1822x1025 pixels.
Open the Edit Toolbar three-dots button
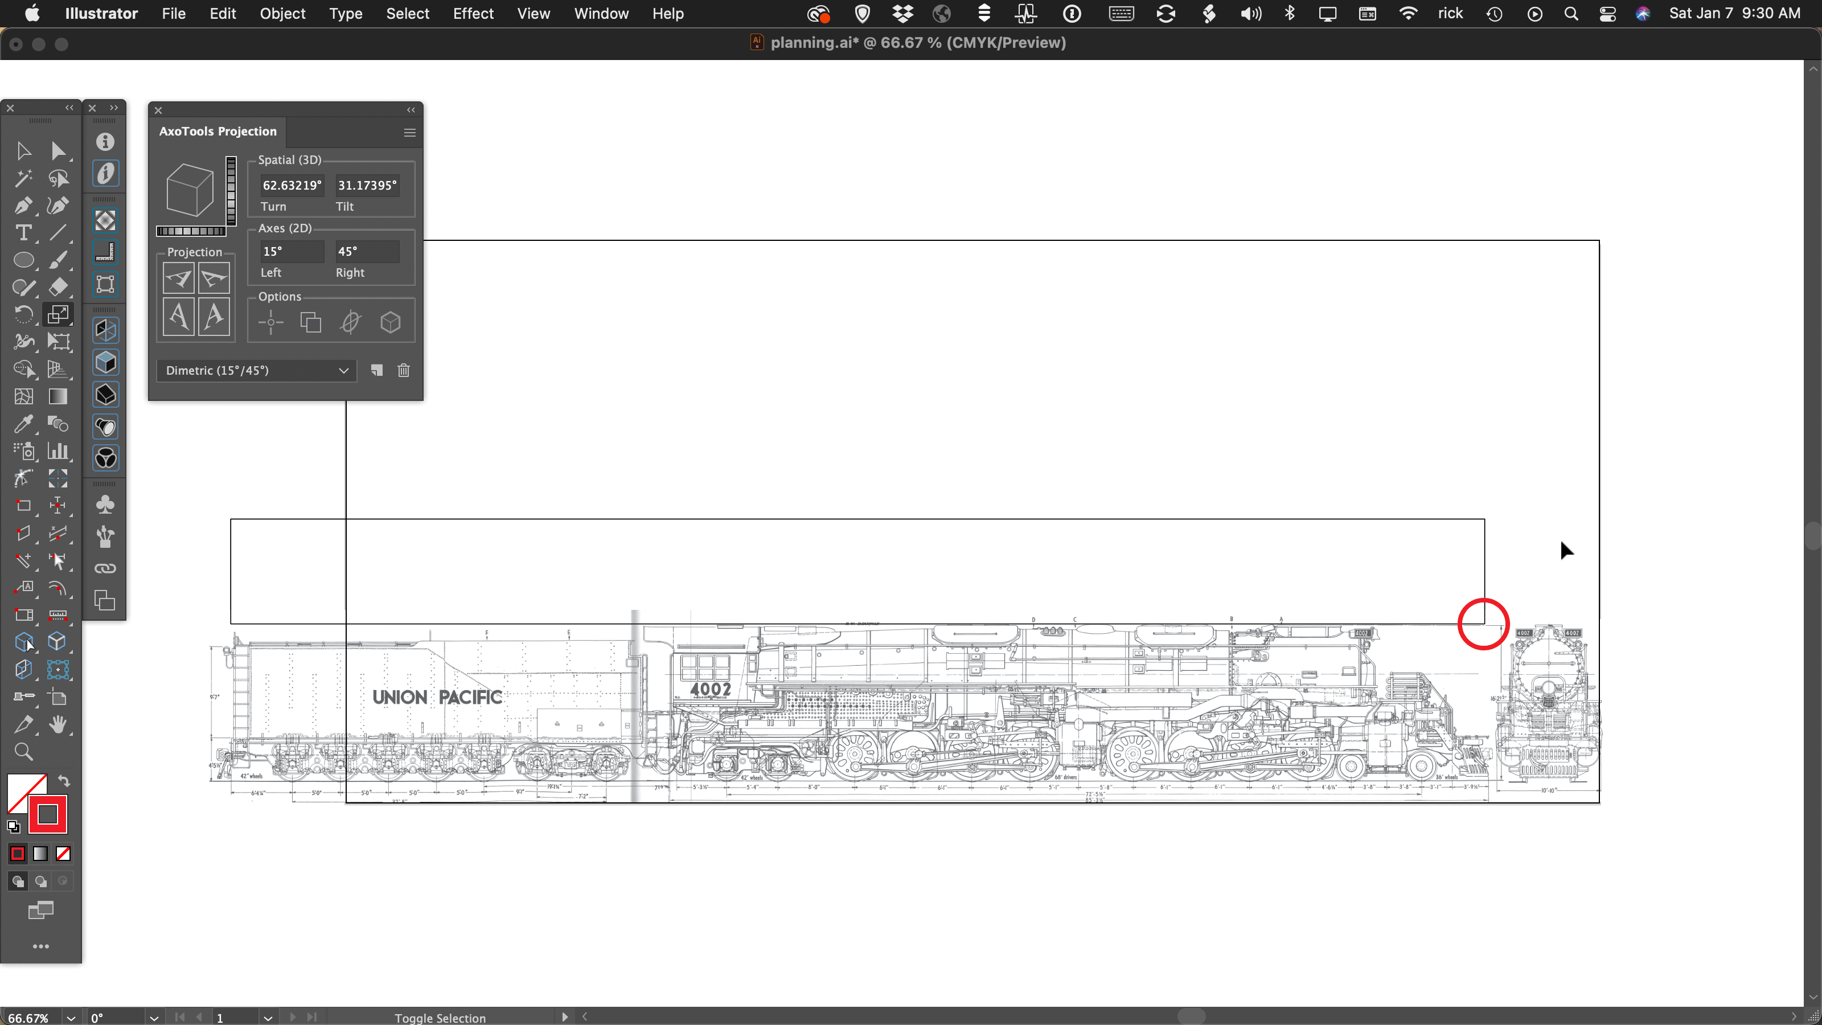click(41, 946)
